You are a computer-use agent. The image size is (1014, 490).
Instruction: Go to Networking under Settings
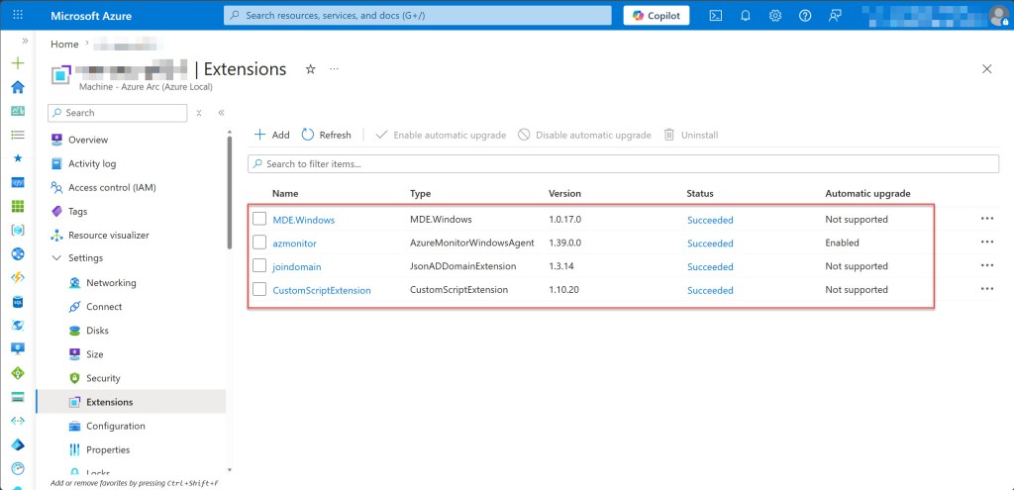point(111,283)
